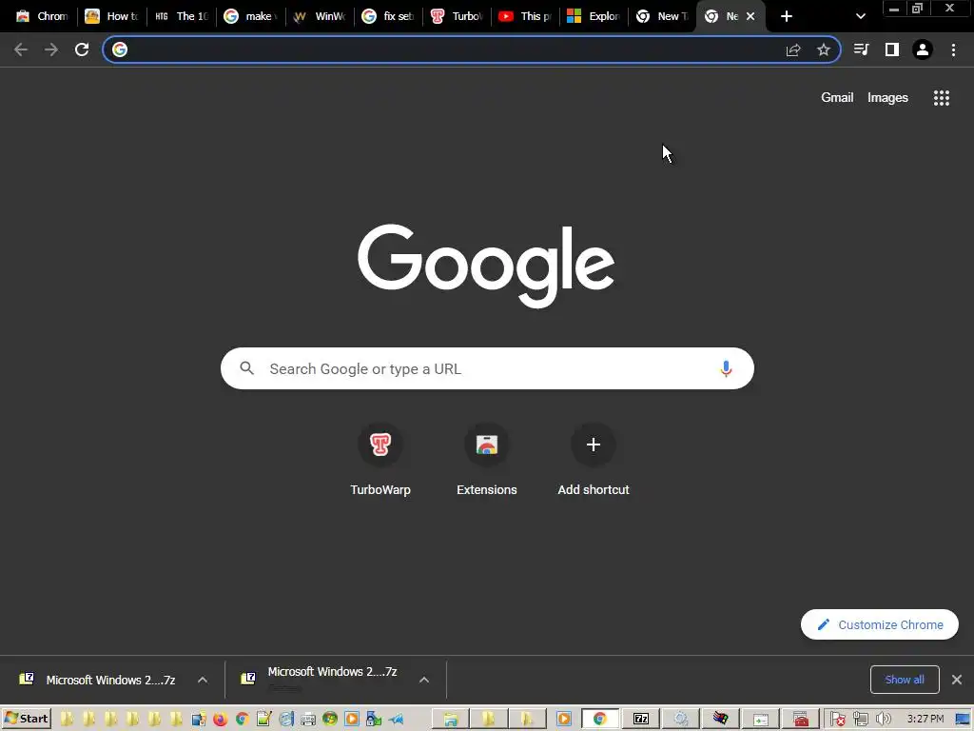Click the paper airplane quick launch icon
The width and height of the screenshot is (974, 731).
[x=396, y=720]
